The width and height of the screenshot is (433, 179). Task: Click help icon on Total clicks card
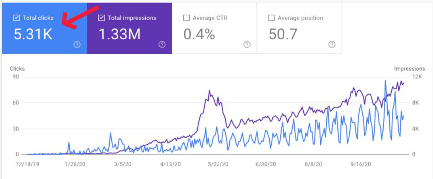(x=77, y=45)
